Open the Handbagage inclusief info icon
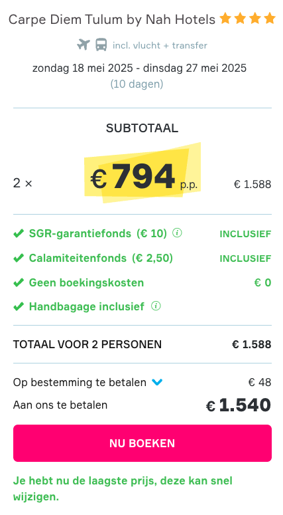Screen dimensions: 283x515 click(x=156, y=306)
